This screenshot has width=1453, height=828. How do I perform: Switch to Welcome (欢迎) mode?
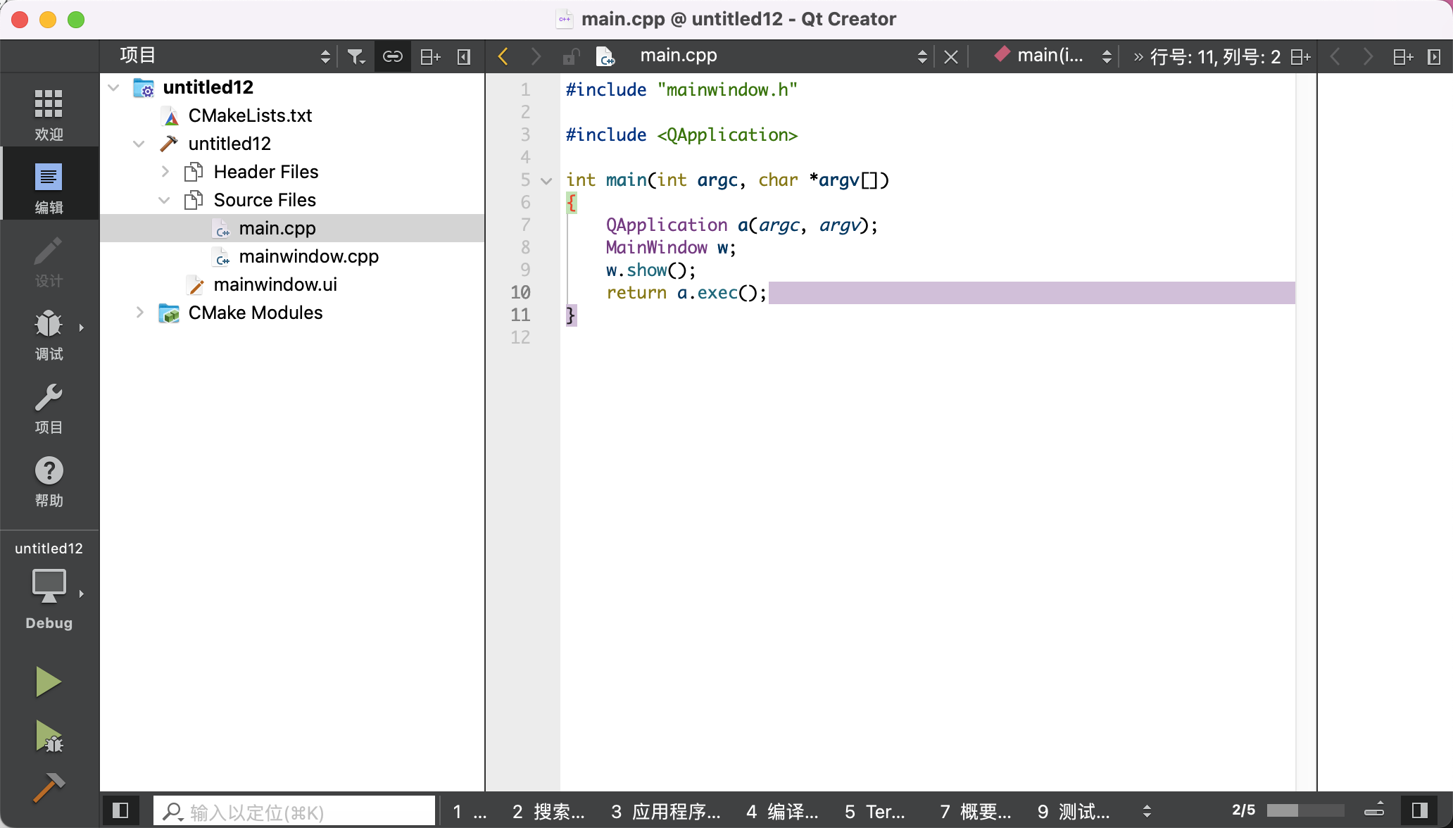click(x=49, y=115)
